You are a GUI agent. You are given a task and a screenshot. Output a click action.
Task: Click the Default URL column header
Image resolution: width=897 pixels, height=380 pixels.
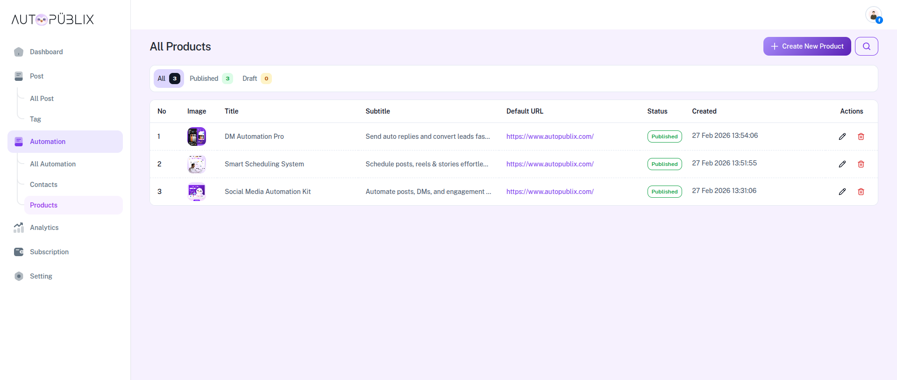tap(525, 111)
